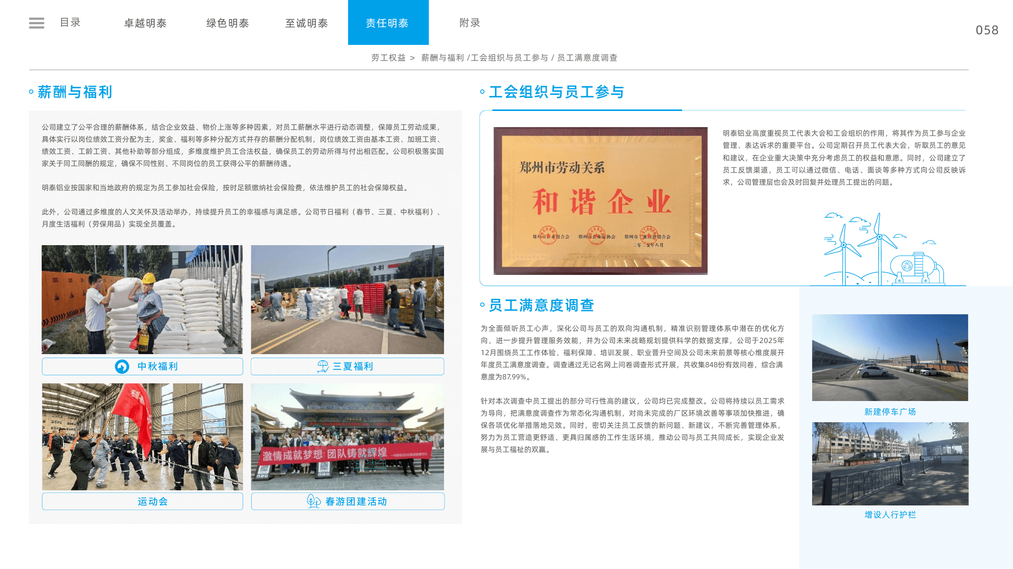This screenshot has width=1013, height=569.
Task: Open the 新建停车广场 photo
Action: coord(890,358)
